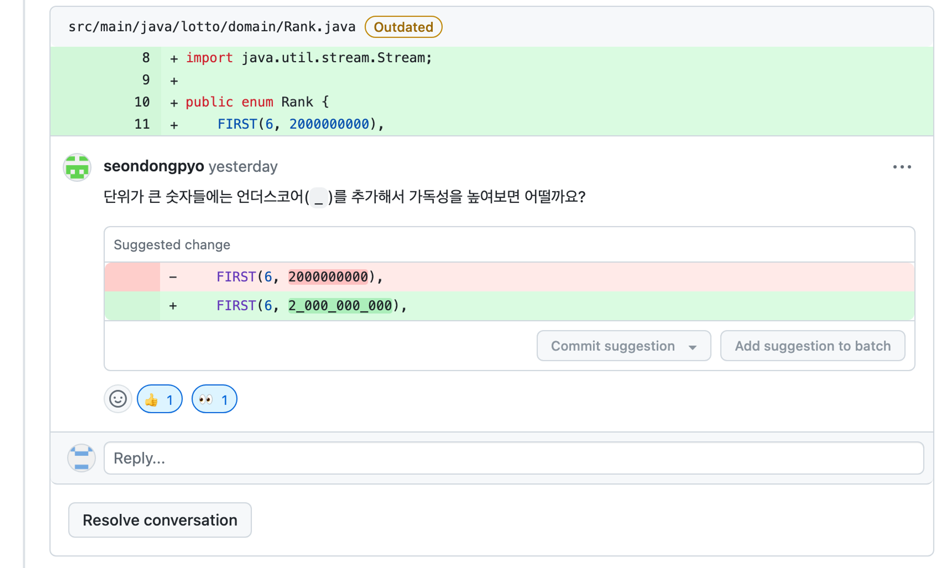Open the seondongpyo profile link
The image size is (949, 568).
[154, 166]
